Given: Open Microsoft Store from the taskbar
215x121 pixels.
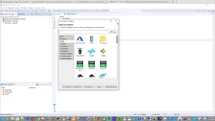Looking at the screenshot, I should pos(17,119).
